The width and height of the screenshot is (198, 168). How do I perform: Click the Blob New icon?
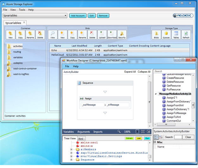click(x=62, y=35)
